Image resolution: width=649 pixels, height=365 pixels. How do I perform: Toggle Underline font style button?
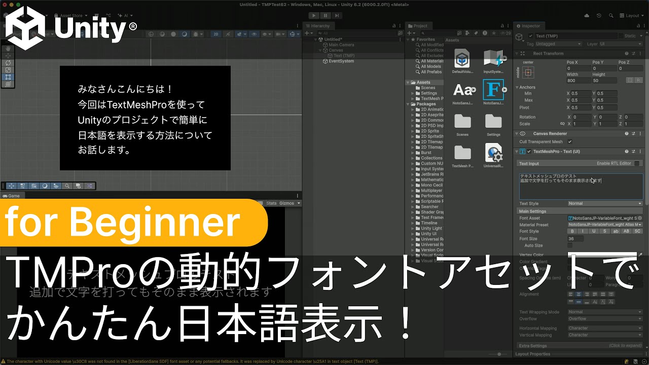594,231
